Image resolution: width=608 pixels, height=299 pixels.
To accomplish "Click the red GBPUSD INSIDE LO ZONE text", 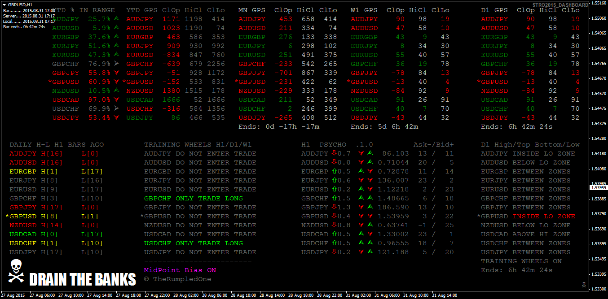I will point(544,217).
